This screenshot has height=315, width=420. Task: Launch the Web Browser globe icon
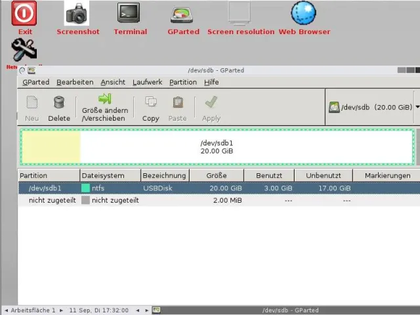304,13
